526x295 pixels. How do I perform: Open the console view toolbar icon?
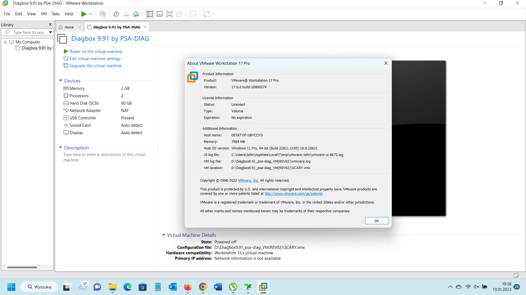point(193,14)
